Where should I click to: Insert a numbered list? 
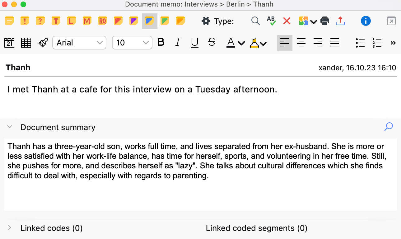(x=377, y=43)
